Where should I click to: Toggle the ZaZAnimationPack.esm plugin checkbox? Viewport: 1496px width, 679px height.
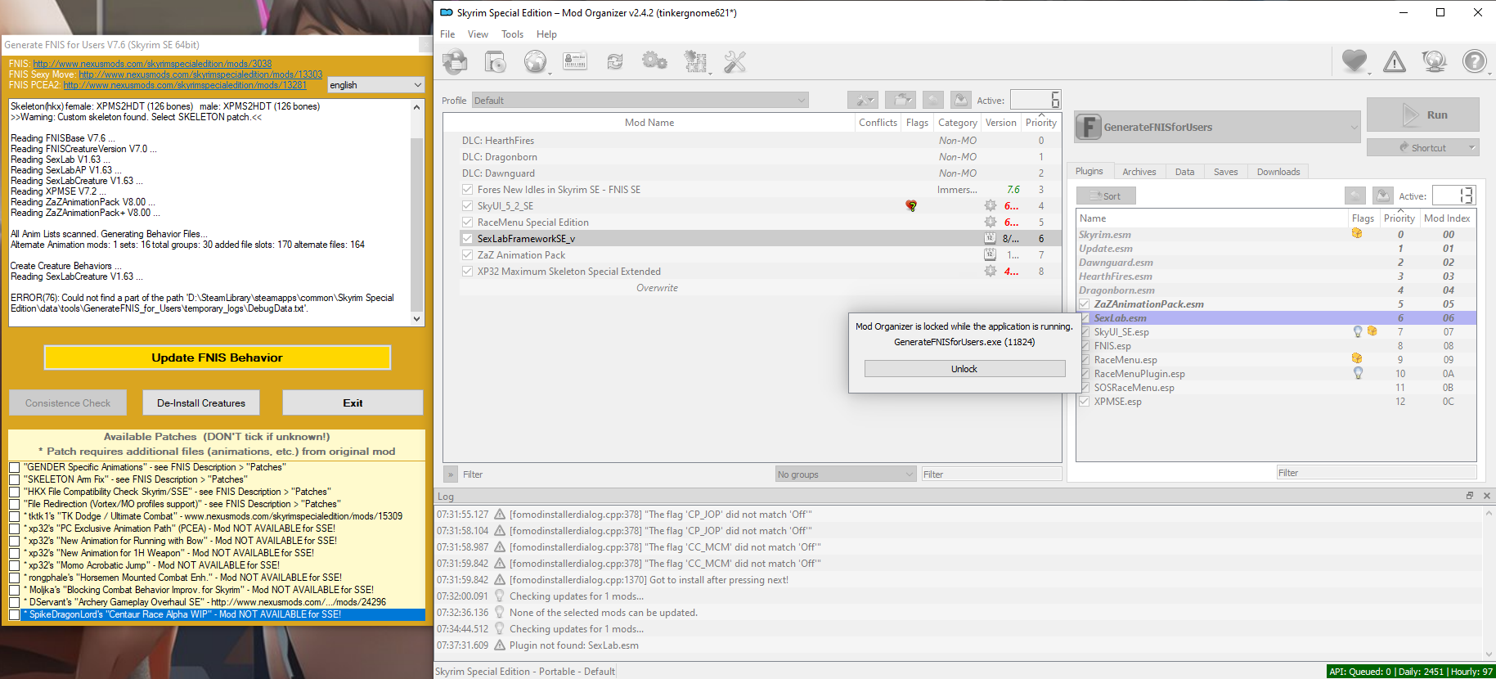point(1084,304)
